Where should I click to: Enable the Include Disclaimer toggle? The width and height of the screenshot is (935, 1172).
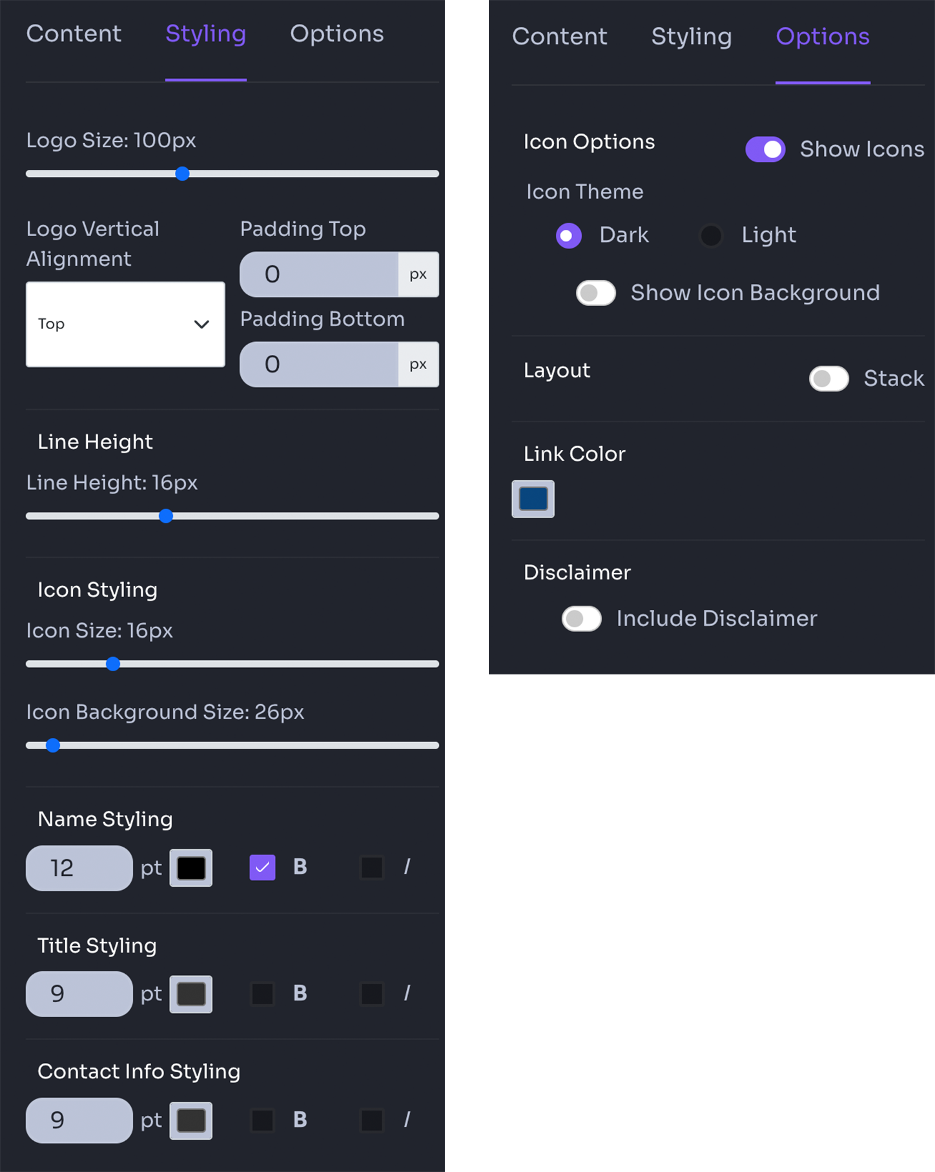pyautogui.click(x=581, y=619)
